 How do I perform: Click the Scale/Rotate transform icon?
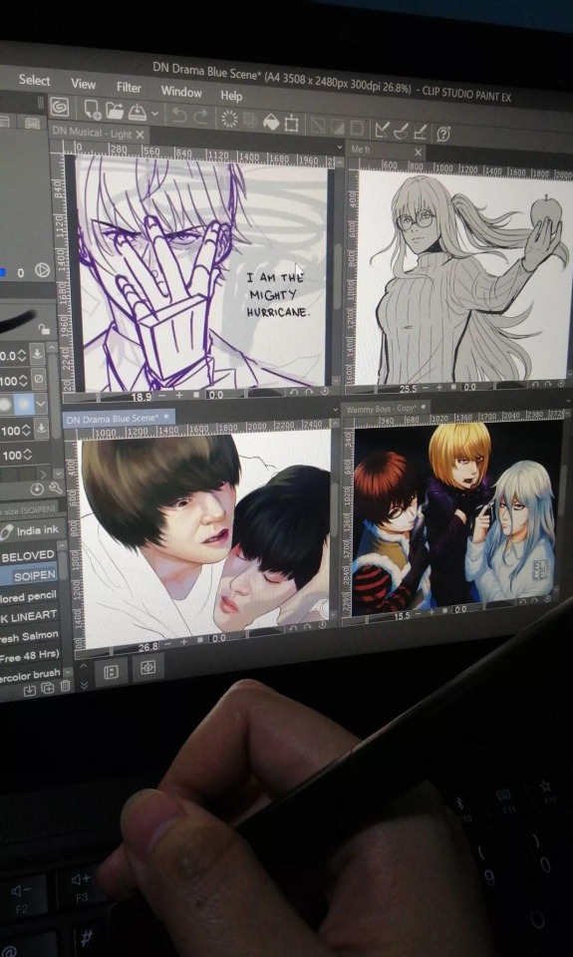pyautogui.click(x=292, y=124)
